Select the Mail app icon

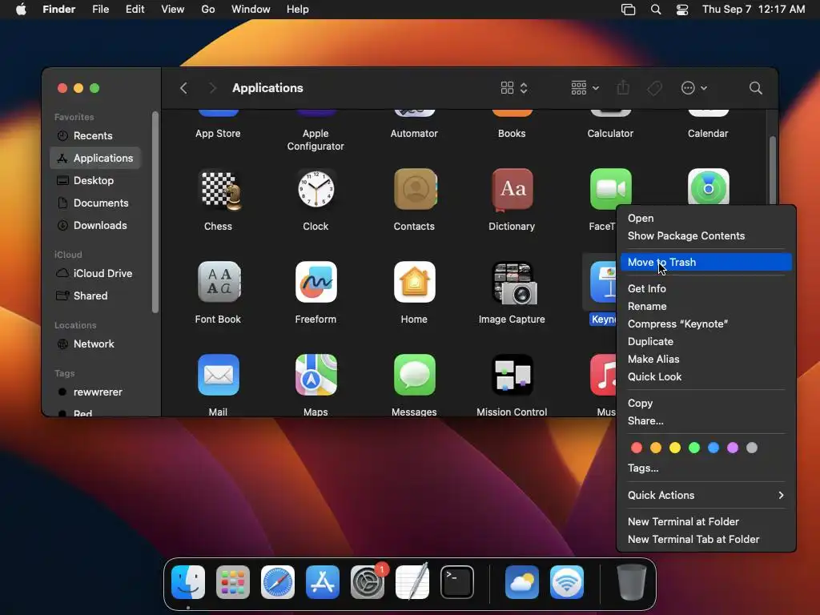tap(219, 375)
